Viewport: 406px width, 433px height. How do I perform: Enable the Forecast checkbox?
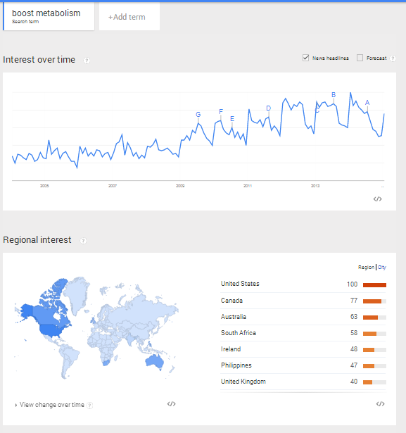pos(360,58)
